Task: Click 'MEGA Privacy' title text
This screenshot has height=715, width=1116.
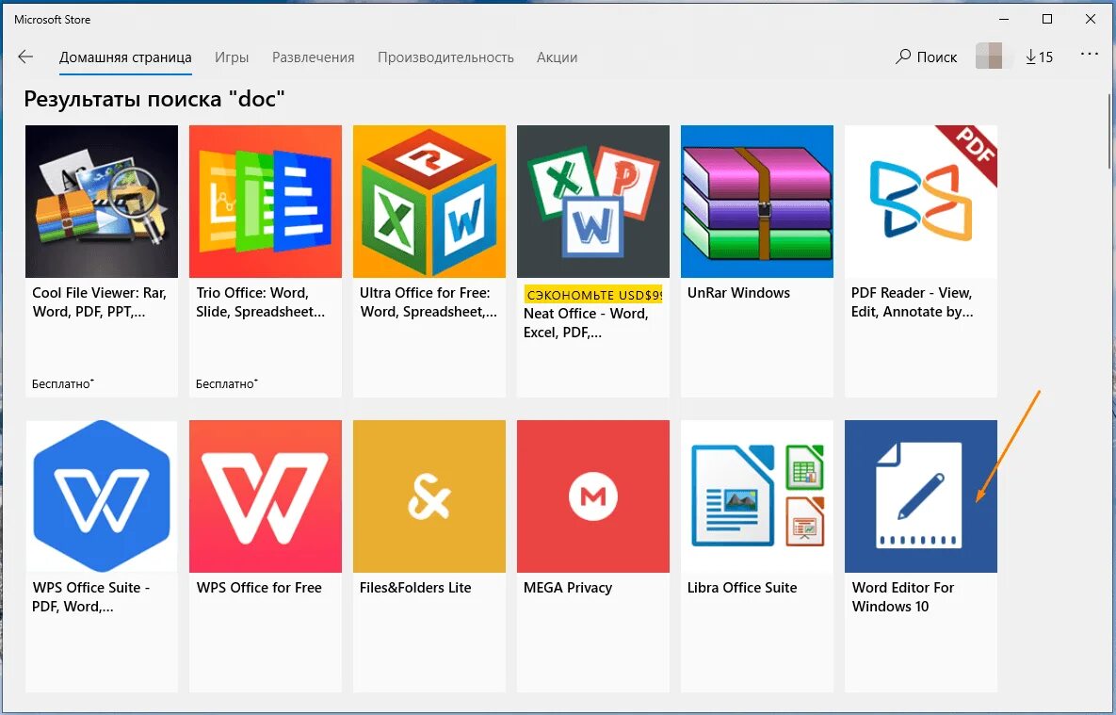Action: (x=568, y=588)
